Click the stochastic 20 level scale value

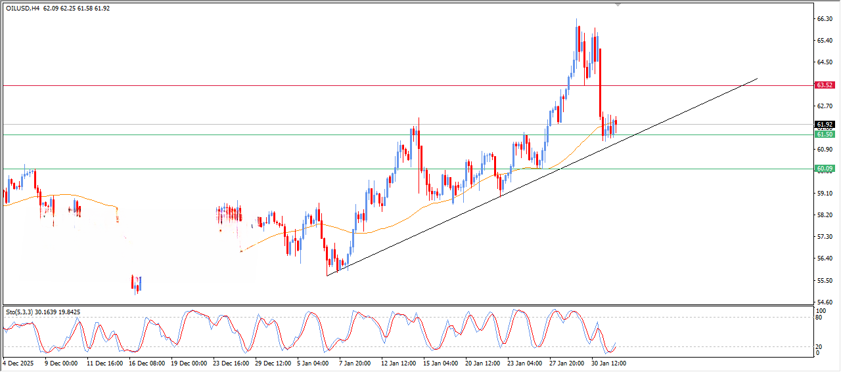[x=819, y=346]
